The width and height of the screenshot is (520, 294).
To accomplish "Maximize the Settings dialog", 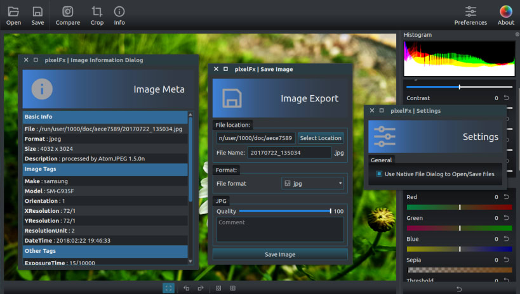I will click(x=382, y=111).
